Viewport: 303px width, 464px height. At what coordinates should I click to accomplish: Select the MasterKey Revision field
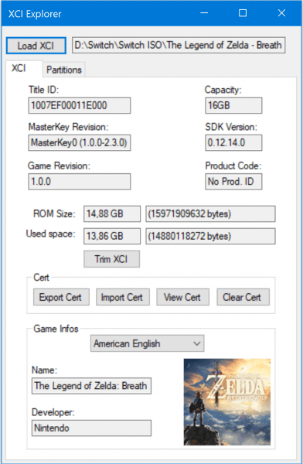coord(80,143)
